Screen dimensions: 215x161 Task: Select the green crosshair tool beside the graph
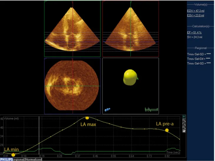(184, 117)
